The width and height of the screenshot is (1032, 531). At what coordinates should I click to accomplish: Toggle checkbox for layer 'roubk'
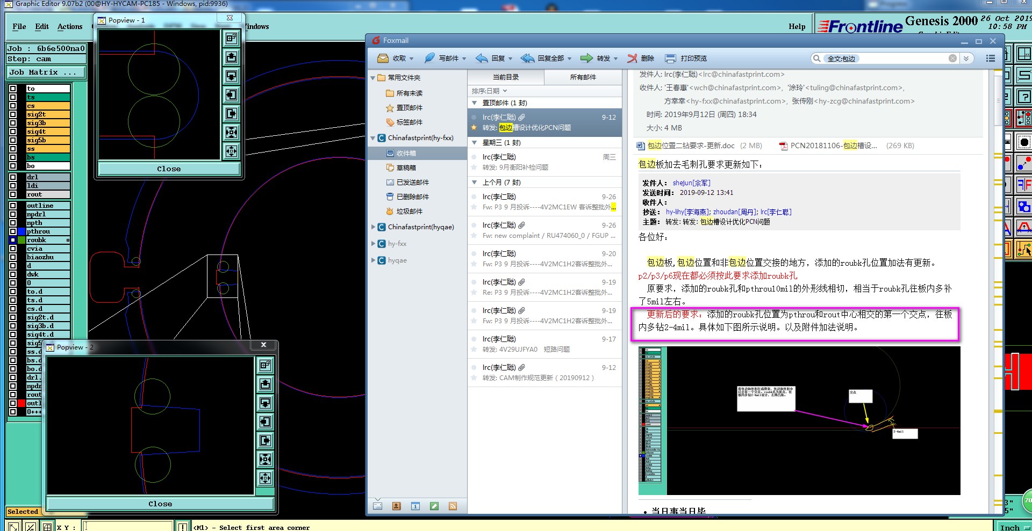point(13,240)
